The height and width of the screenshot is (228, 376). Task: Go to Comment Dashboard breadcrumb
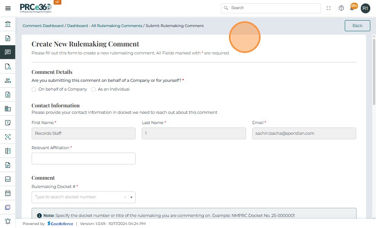coord(43,26)
